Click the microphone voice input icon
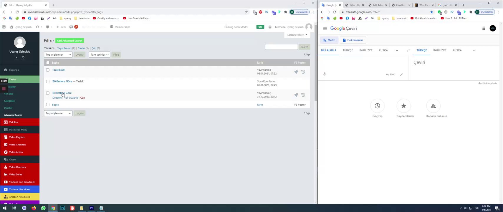This screenshot has width=503, height=212. point(325,74)
